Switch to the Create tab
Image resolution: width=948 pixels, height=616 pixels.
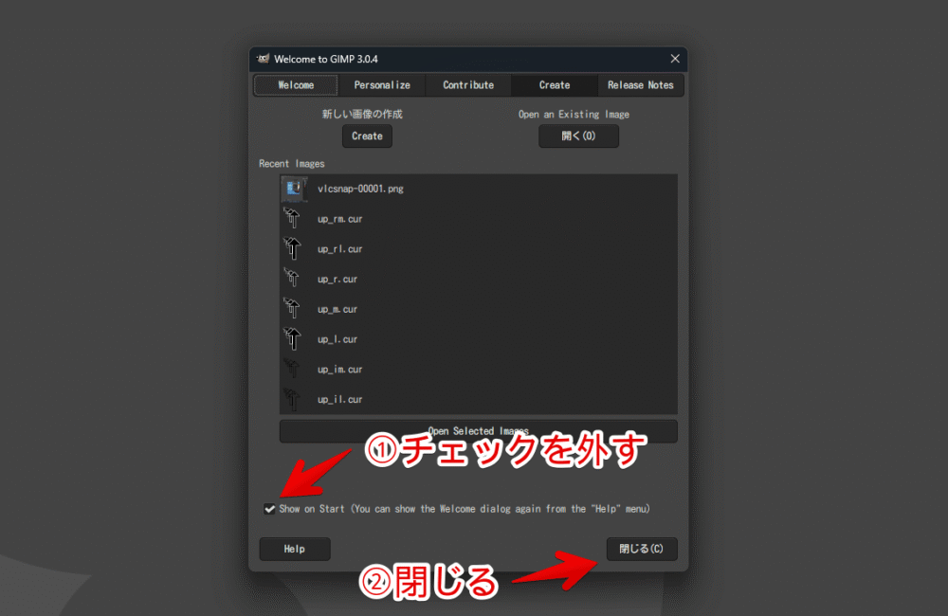554,84
